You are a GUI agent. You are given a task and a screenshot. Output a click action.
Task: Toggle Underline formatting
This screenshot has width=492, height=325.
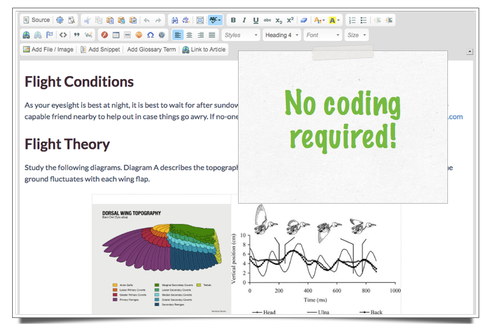tap(256, 20)
